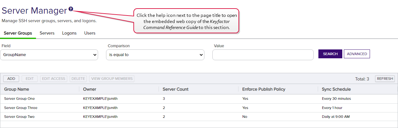Select the Users tab
This screenshot has height=128, width=398.
(90, 33)
